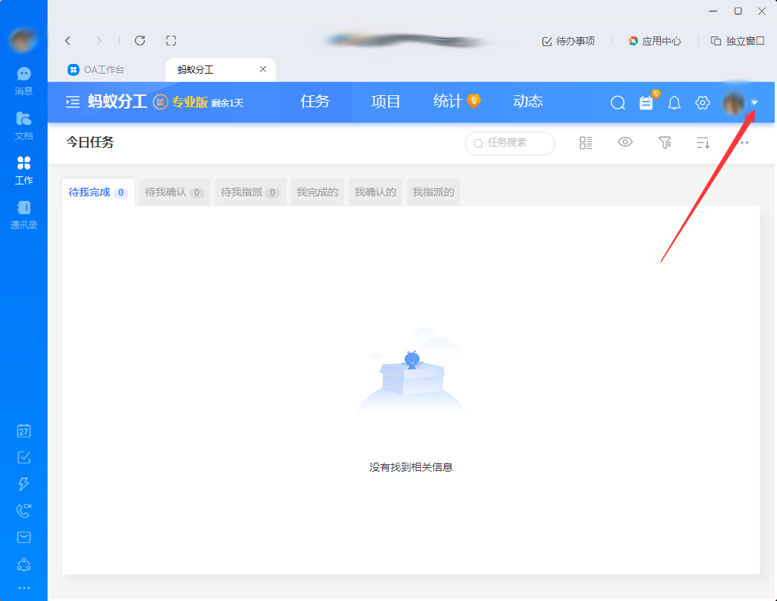
Task: Click the search magnifier in the app bar
Action: pos(617,103)
